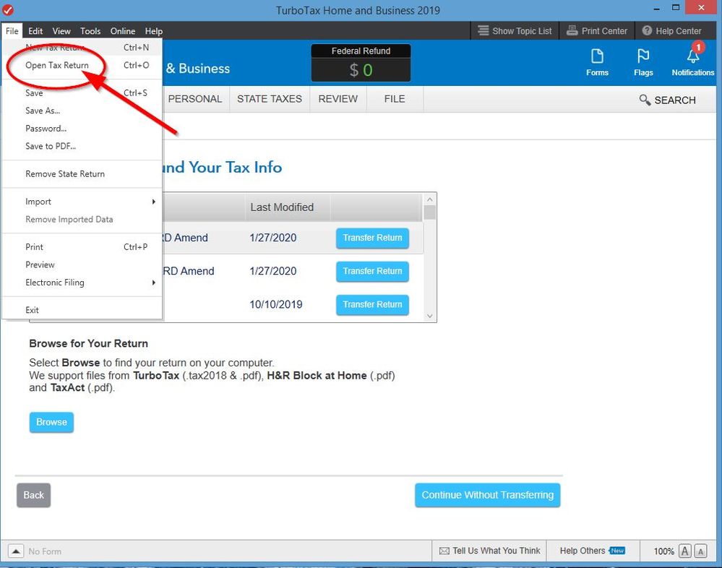
Task: Choose Save As... in the File menu
Action: click(x=82, y=111)
